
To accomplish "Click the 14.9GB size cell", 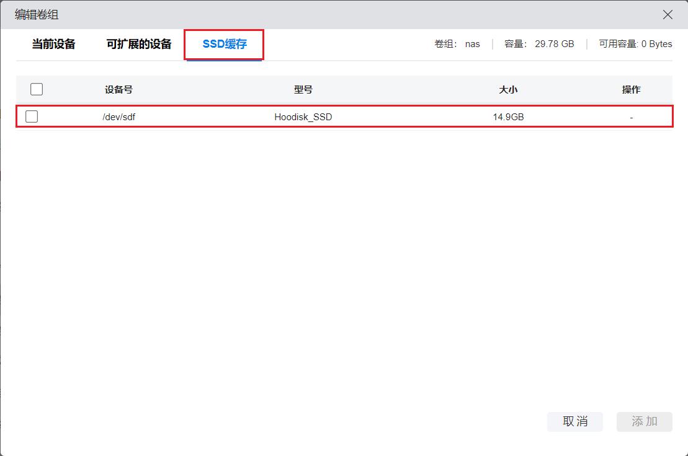I will click(508, 116).
